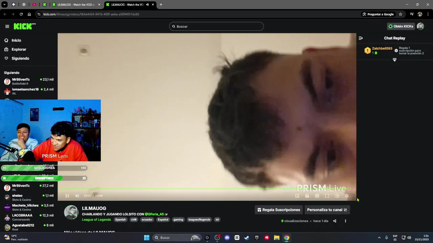The width and height of the screenshot is (433, 243).
Task: Open LILMAUOG channel avatar
Action: coord(71,212)
